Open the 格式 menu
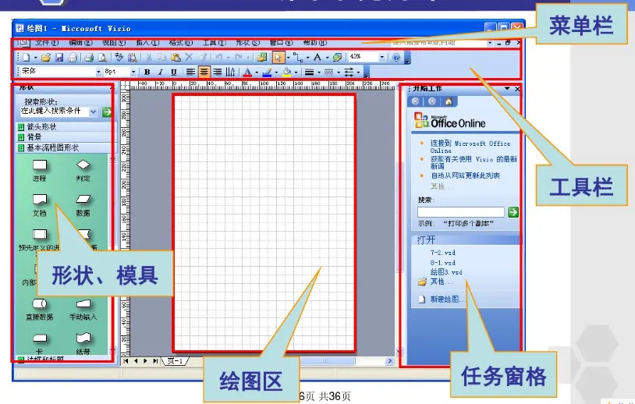Screen dimensions: 635x404 [181, 42]
